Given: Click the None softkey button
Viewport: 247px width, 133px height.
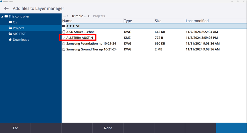Looking at the screenshot, I should 108,128.
